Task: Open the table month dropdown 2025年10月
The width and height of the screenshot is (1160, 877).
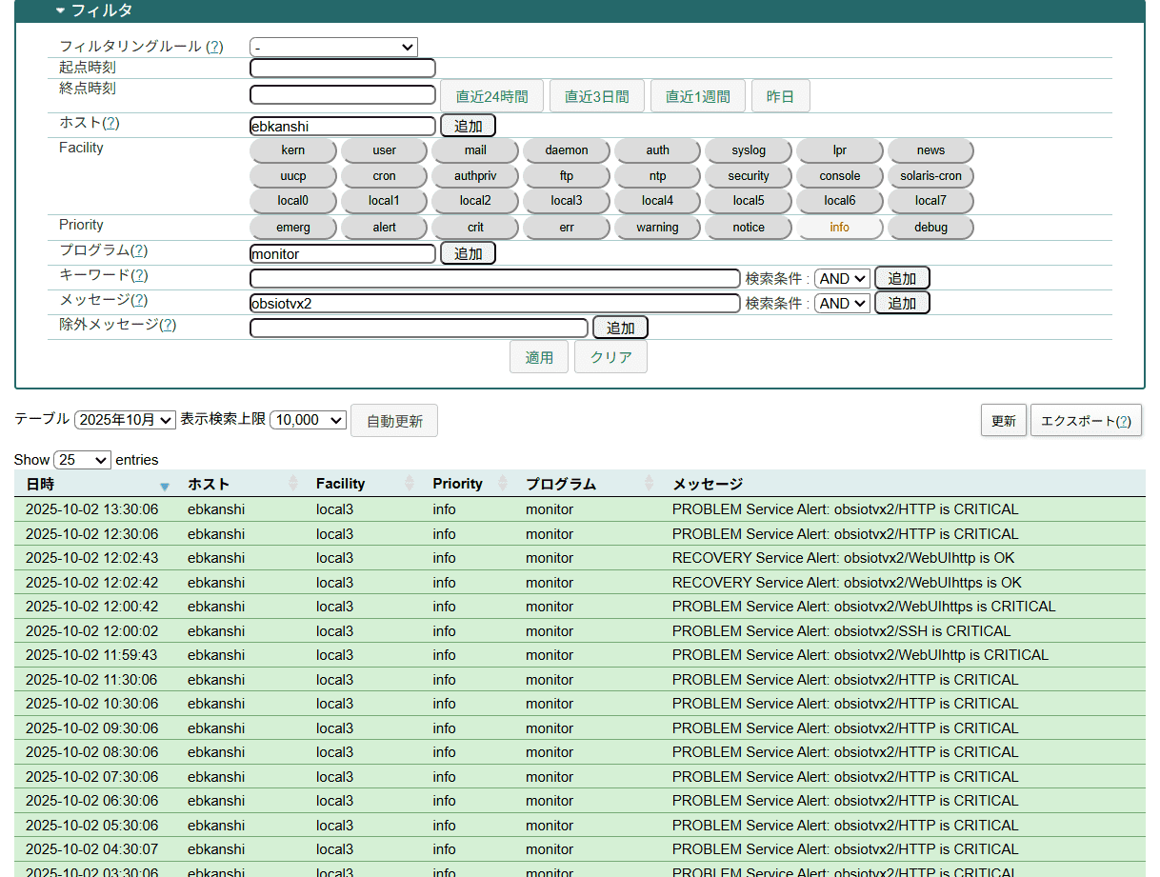Action: [126, 420]
